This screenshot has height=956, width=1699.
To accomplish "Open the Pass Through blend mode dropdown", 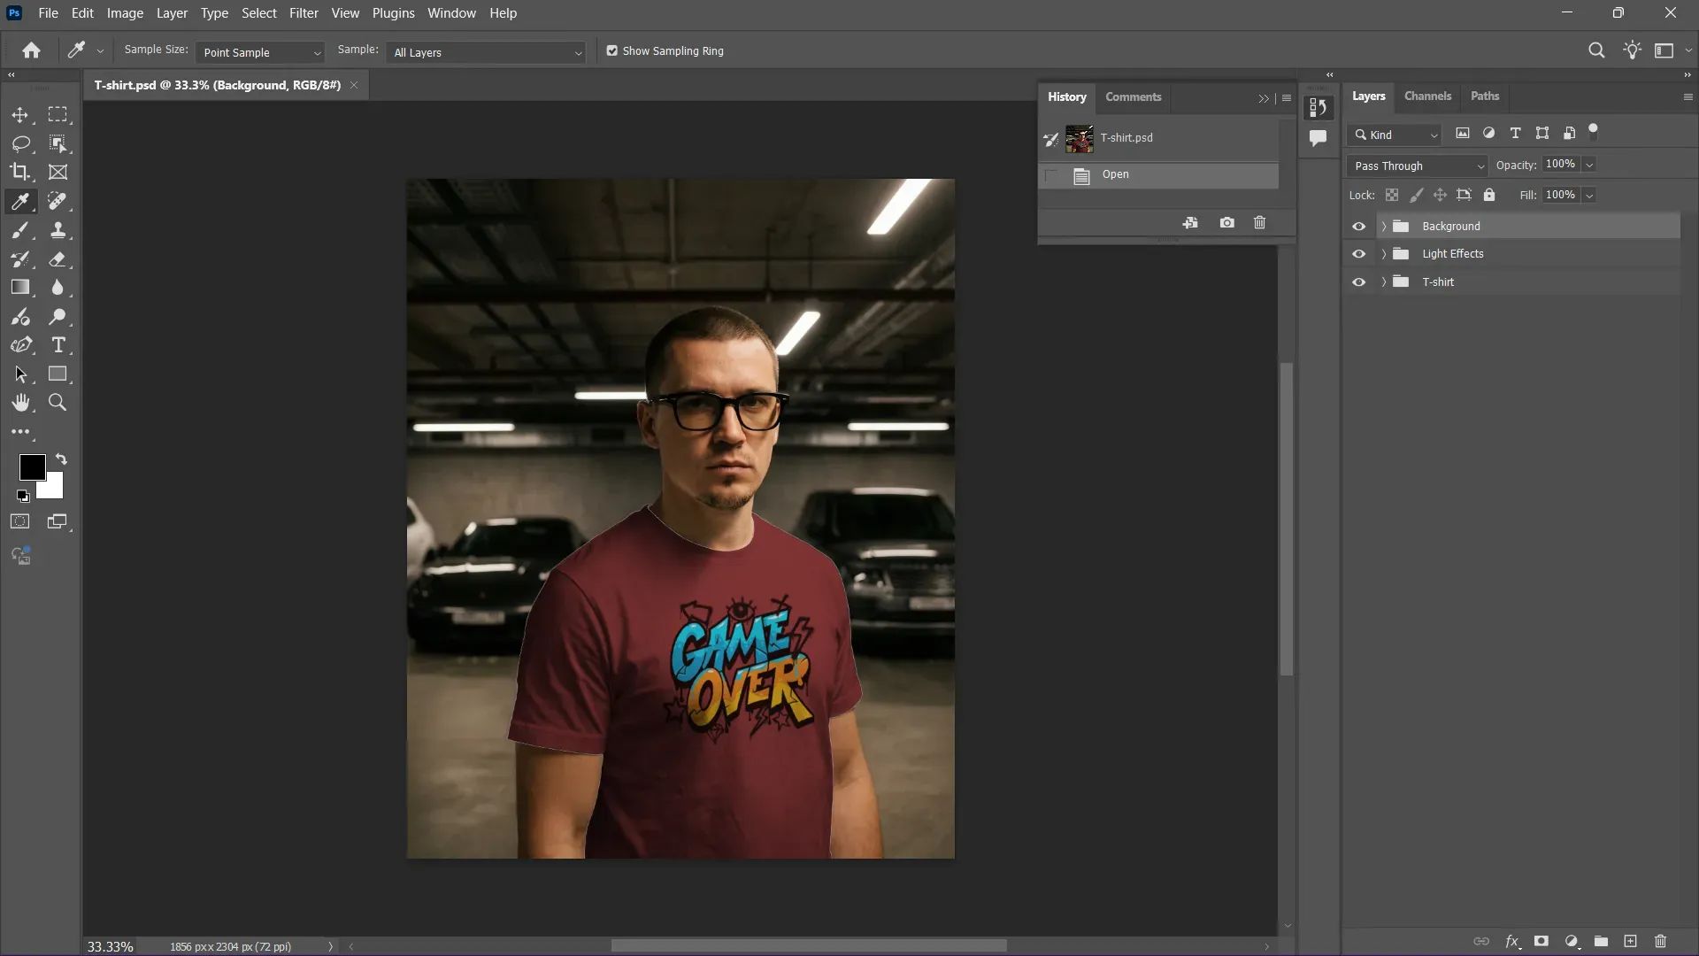I will (1416, 166).
